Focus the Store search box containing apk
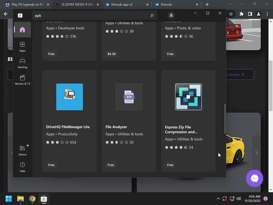 [x=94, y=15]
